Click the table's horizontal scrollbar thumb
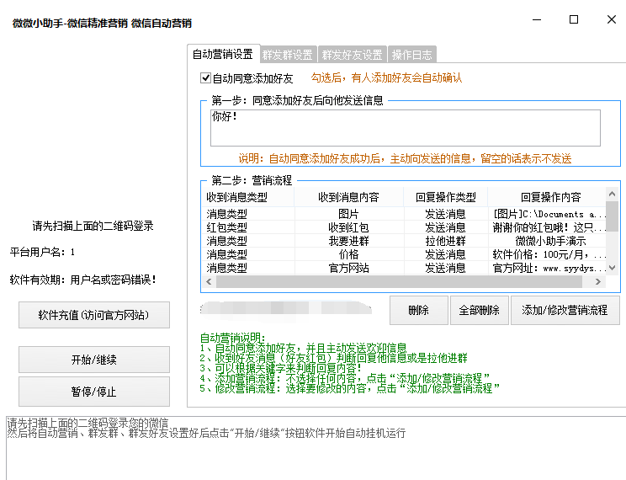Image resolution: width=626 pixels, height=480 pixels. pyautogui.click(x=399, y=281)
